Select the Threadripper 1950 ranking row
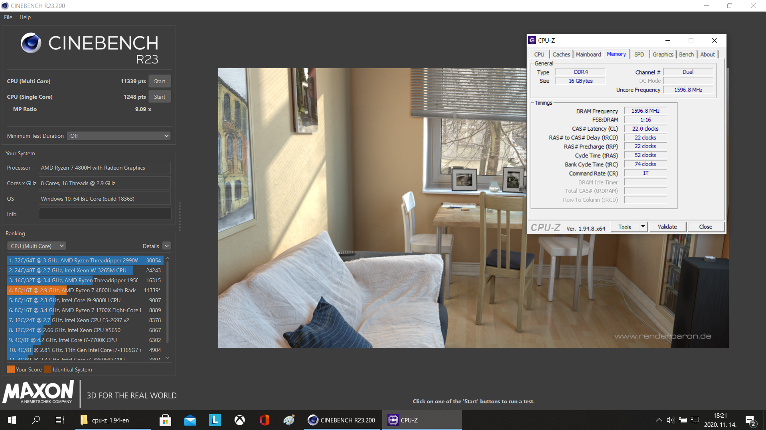This screenshot has width=766, height=430. (x=85, y=280)
